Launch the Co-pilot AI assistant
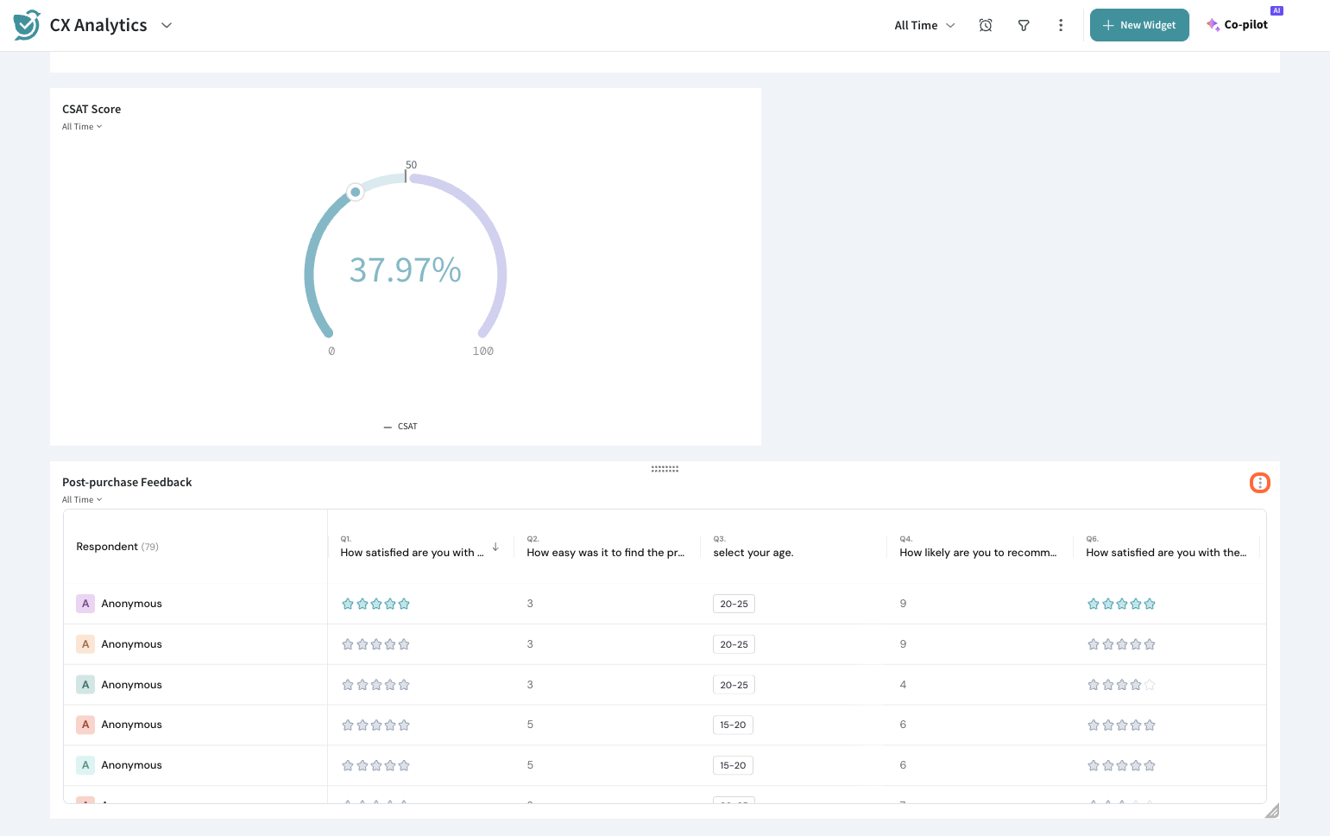Screen dimensions: 1330x836 pos(1238,25)
